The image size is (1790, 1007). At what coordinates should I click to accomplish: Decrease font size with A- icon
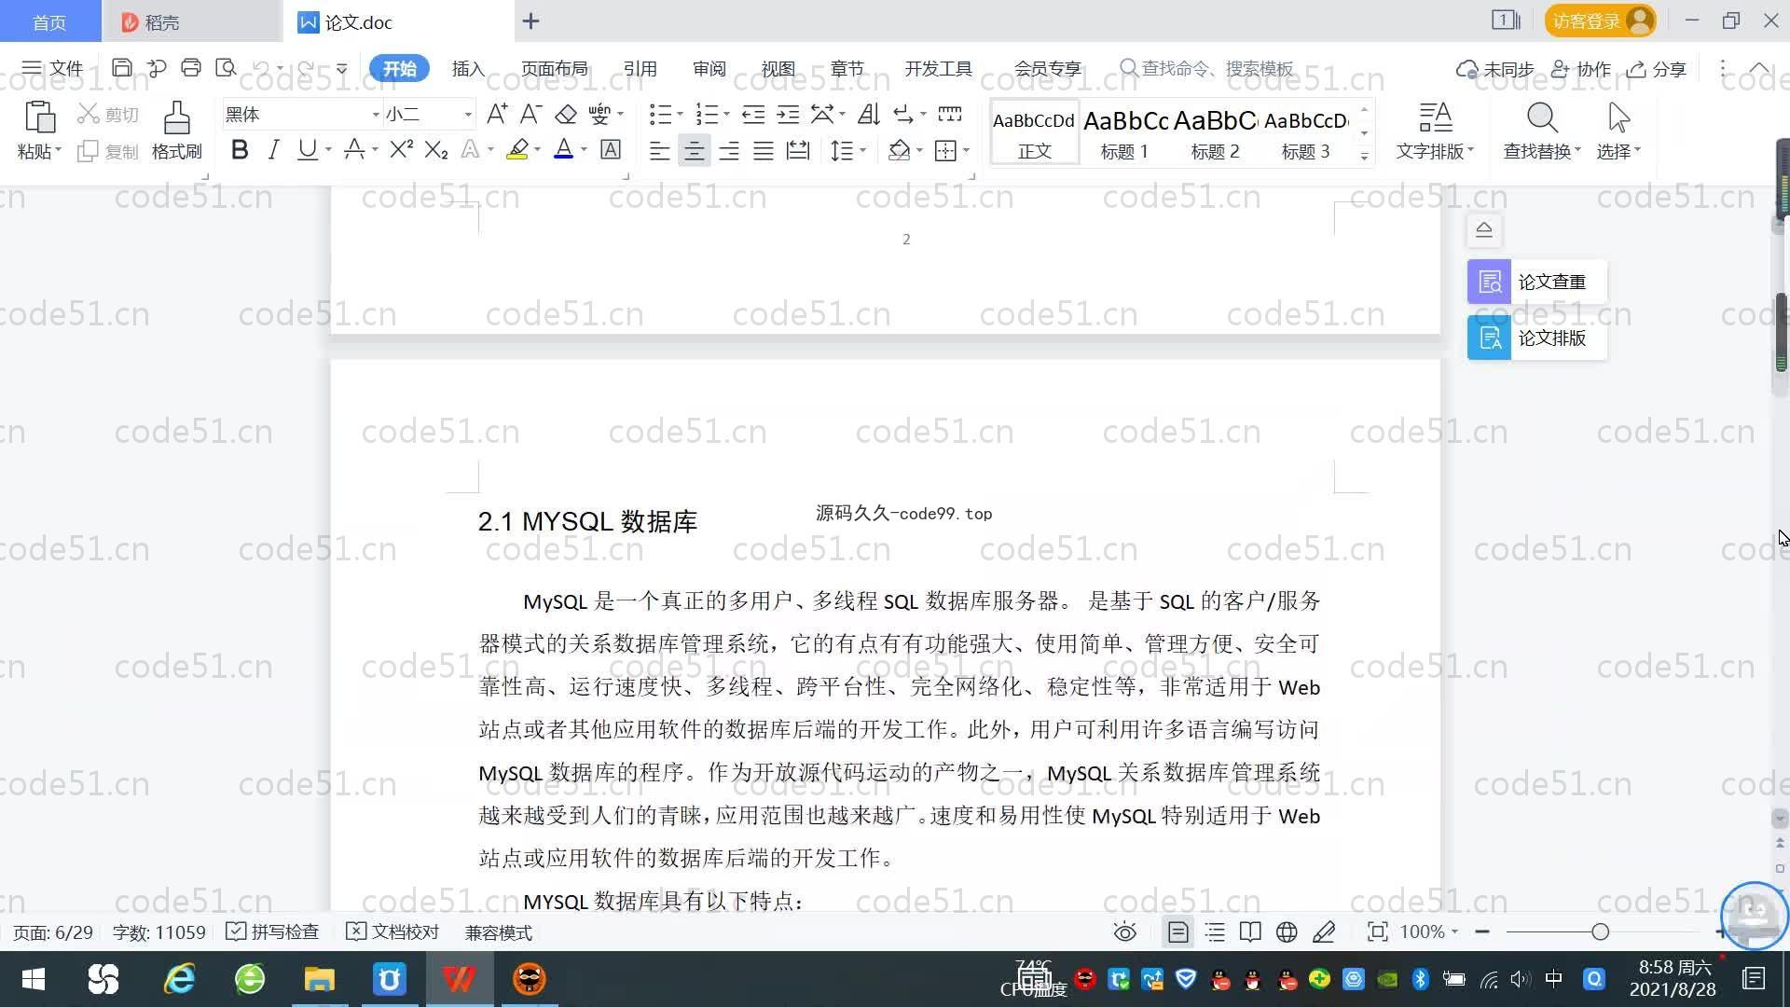click(x=530, y=115)
